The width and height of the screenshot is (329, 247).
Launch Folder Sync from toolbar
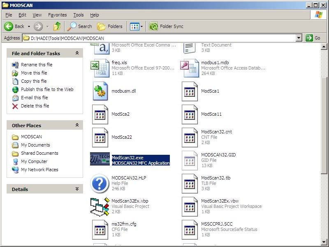pos(166,26)
